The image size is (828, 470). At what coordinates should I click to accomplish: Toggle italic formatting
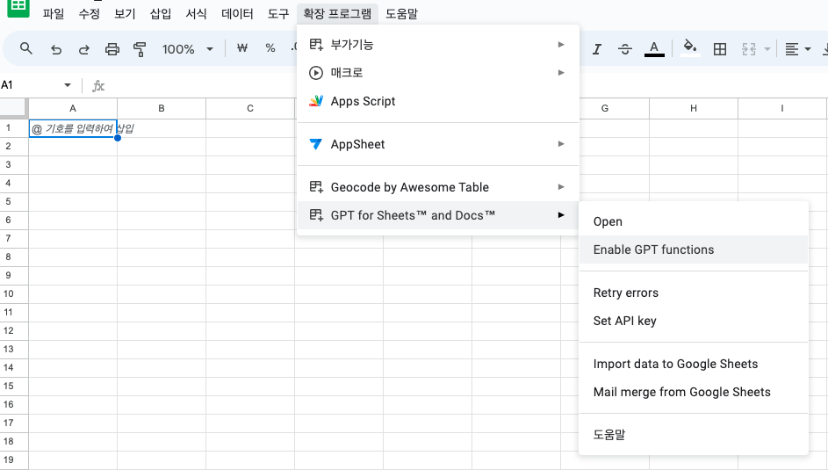[x=597, y=49]
